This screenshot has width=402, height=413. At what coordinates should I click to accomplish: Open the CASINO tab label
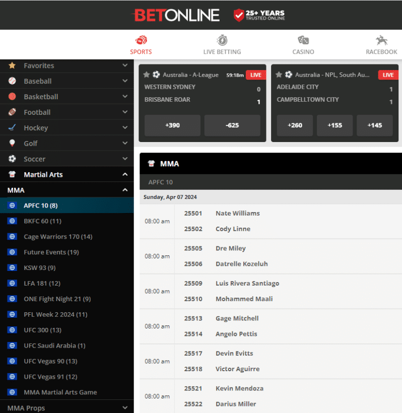click(303, 52)
